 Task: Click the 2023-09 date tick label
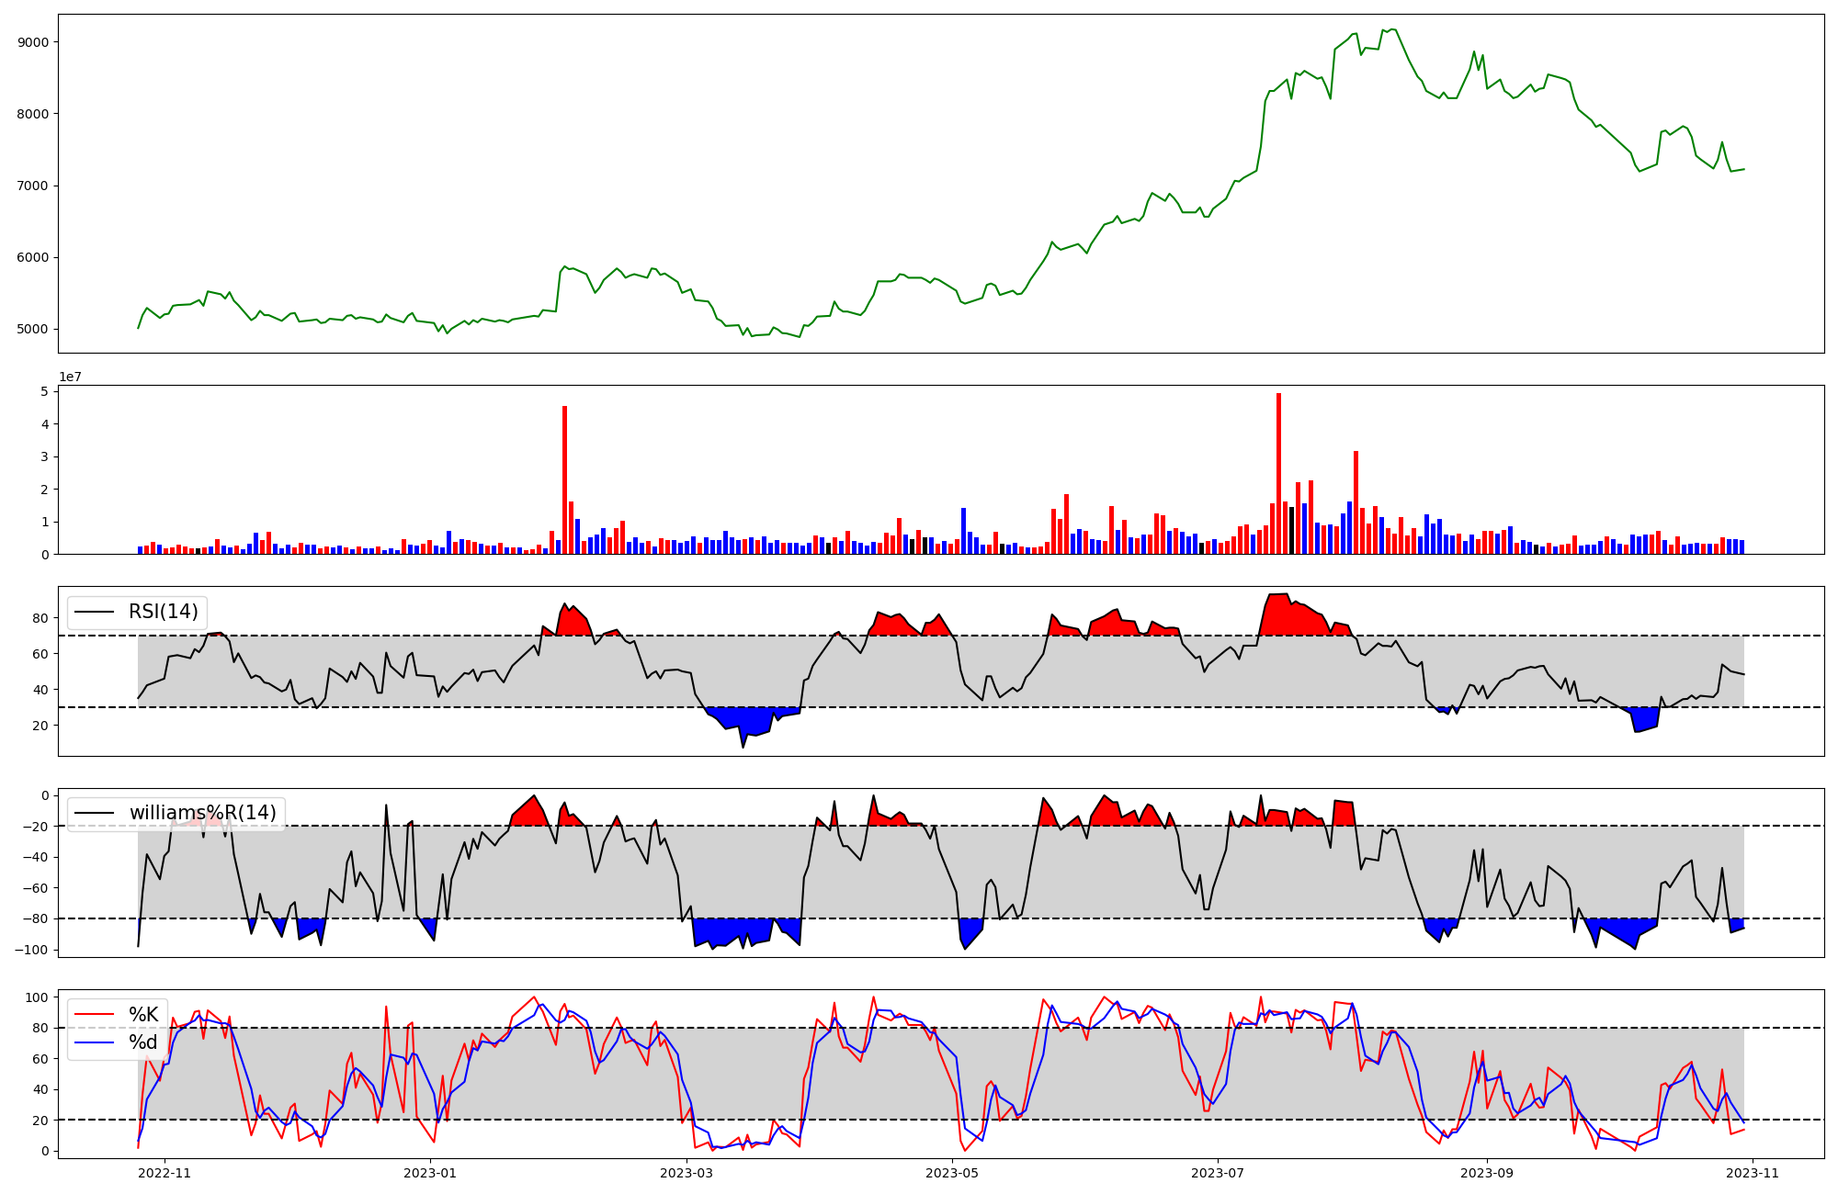[x=1487, y=1173]
